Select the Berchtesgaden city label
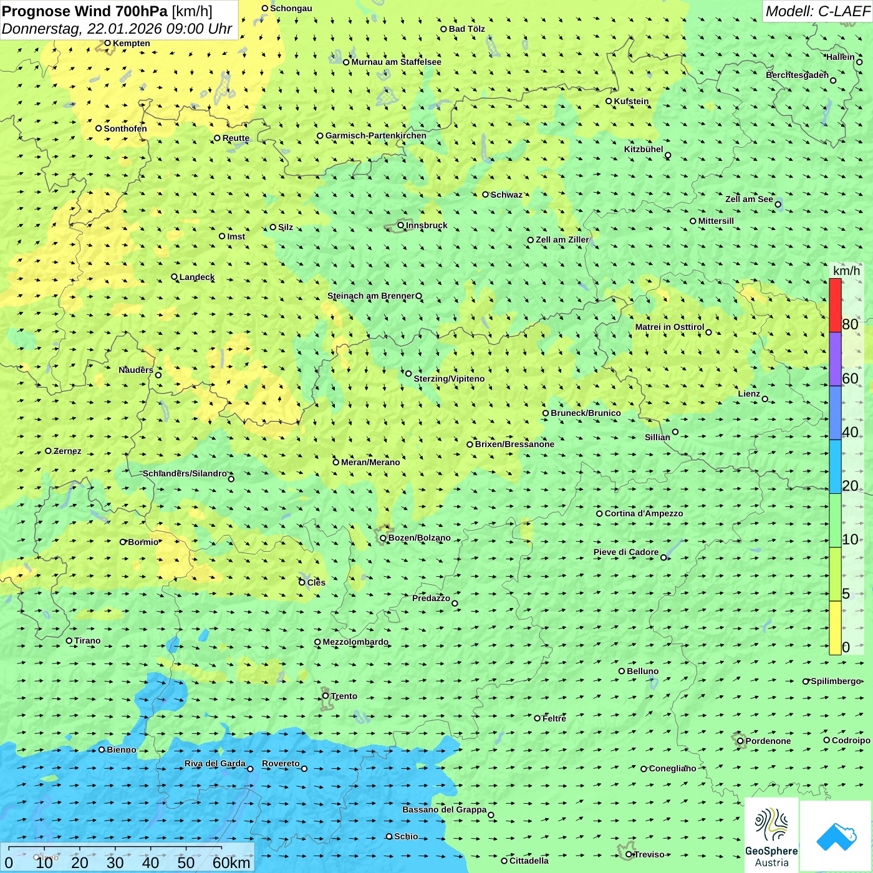873x873 pixels. [x=798, y=75]
